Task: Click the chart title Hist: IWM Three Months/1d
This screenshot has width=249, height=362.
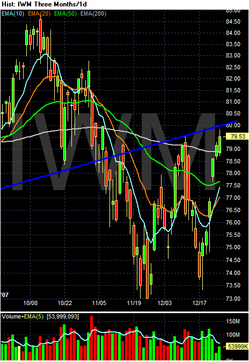Action: [x=45, y=4]
